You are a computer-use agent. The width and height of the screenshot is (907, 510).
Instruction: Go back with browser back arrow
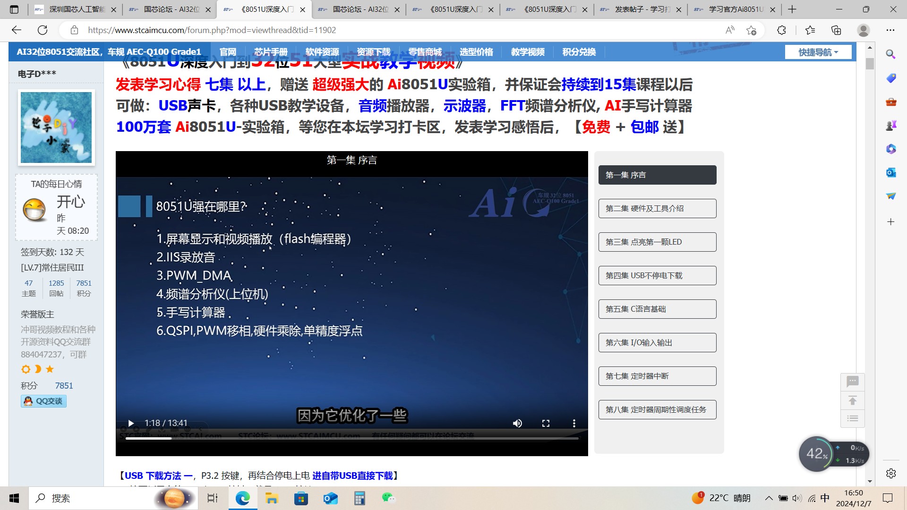[17, 30]
